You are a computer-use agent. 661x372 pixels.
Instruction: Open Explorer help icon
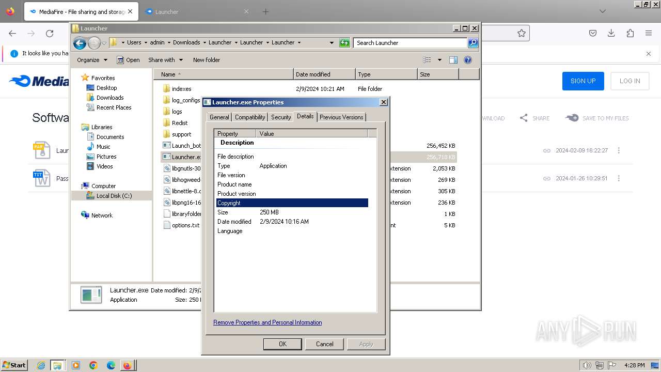[468, 60]
